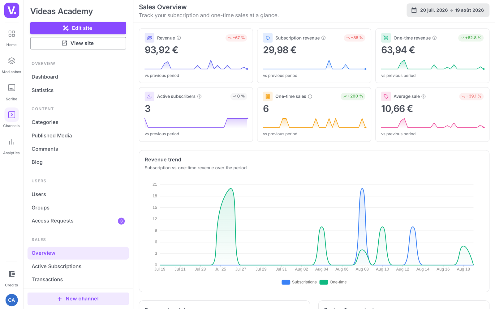Click the CA user avatar
This screenshot has width=495, height=309.
[11, 300]
